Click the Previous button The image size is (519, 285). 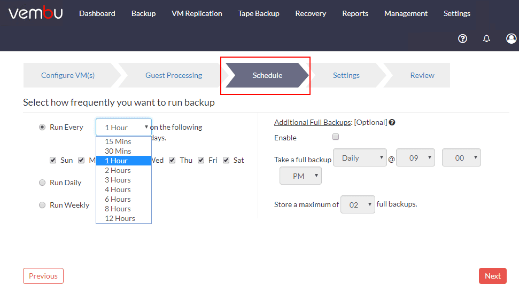tap(43, 276)
